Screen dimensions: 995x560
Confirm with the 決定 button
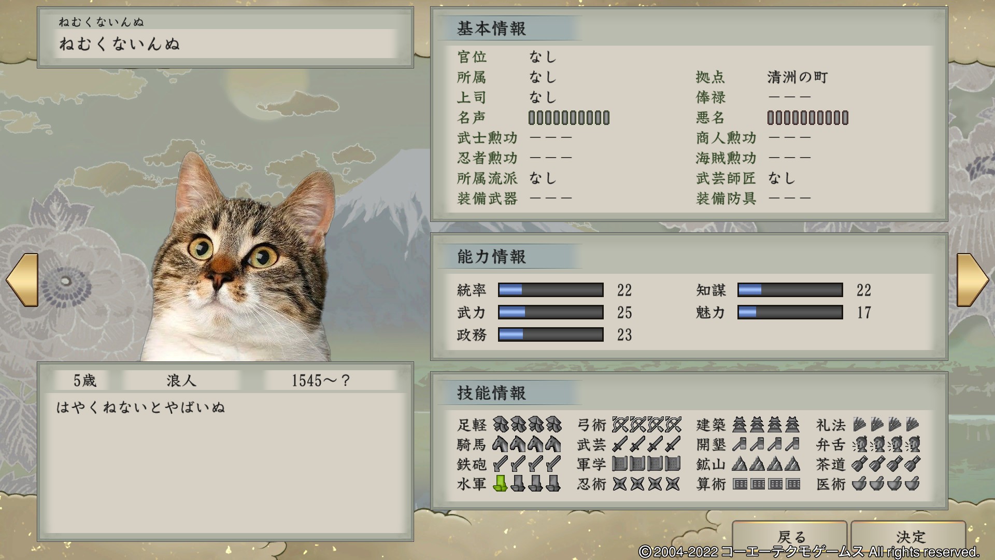pyautogui.click(x=908, y=536)
